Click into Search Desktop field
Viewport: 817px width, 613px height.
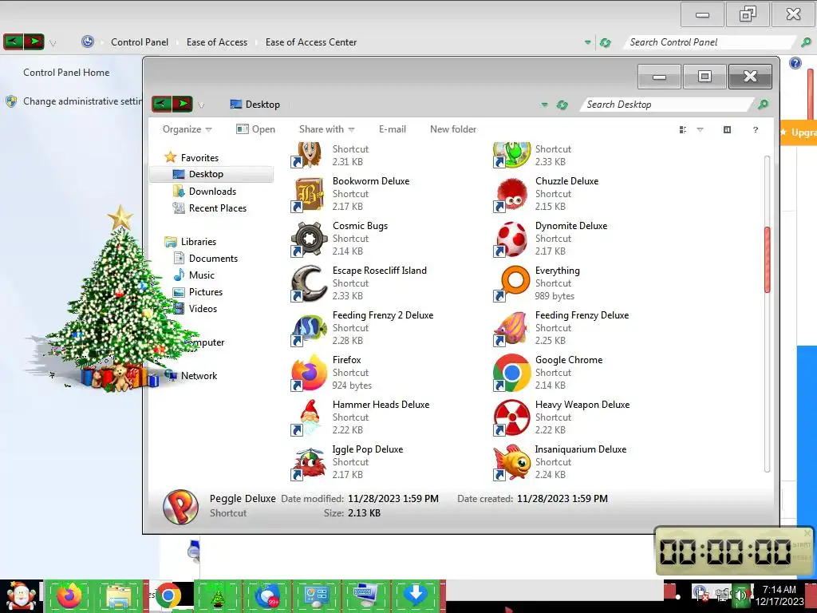667,105
